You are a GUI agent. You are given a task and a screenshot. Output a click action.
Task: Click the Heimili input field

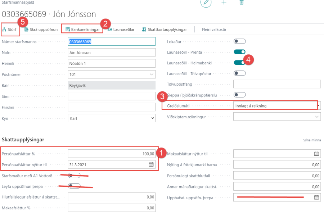pos(112,64)
